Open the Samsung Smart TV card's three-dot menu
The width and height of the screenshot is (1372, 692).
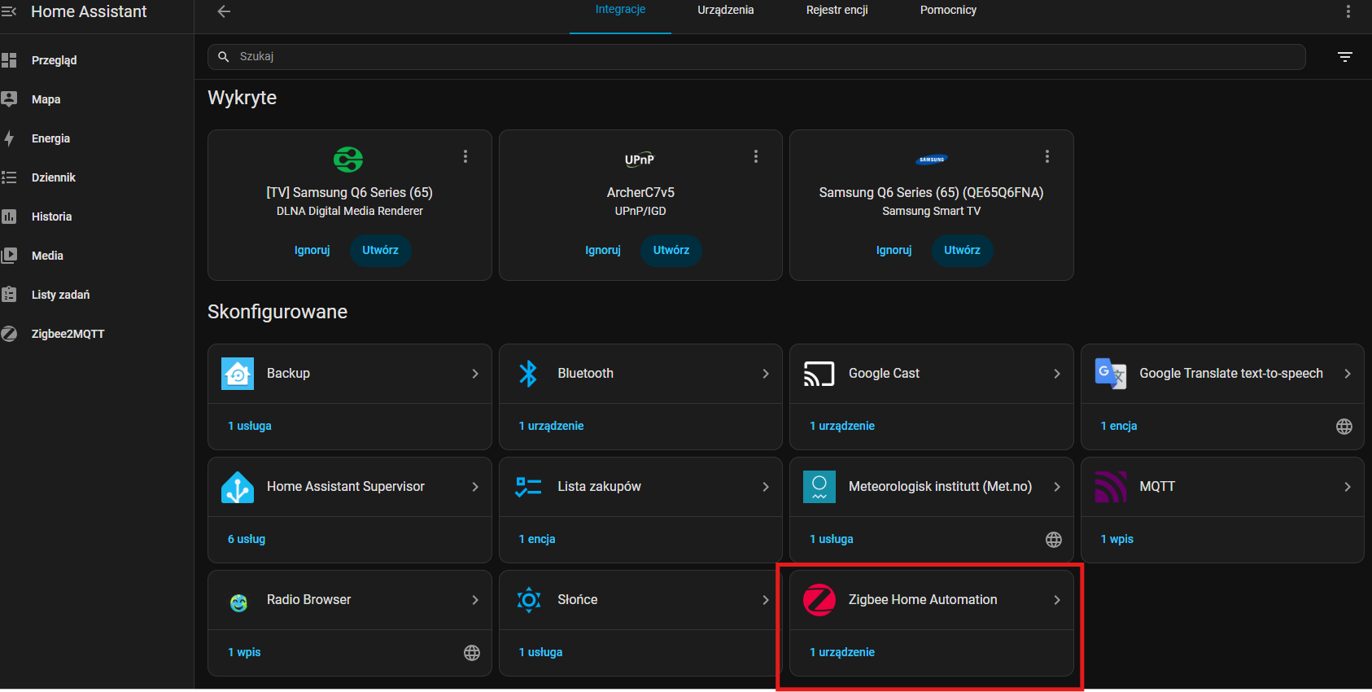[1046, 156]
